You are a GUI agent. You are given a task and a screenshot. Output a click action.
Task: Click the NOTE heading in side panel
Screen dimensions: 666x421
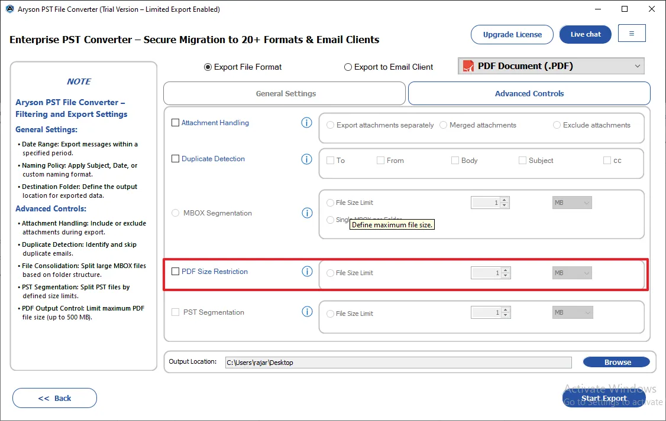79,81
